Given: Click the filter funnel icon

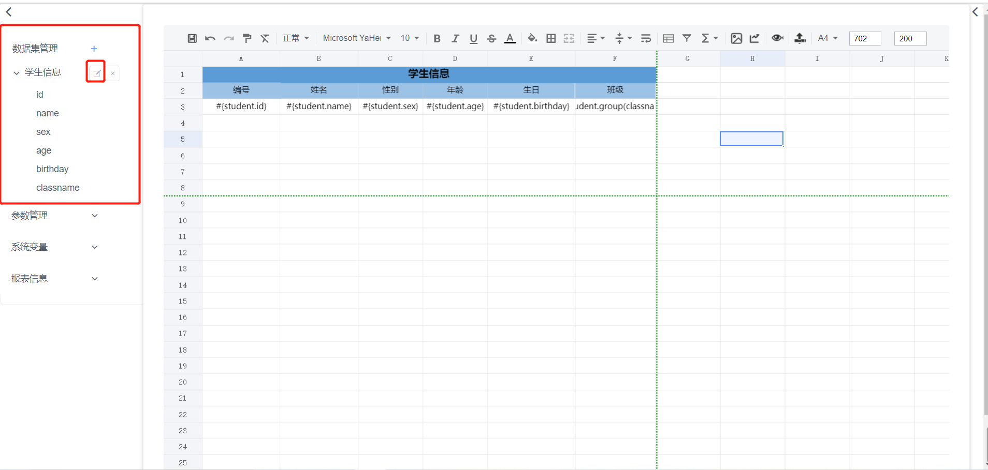Looking at the screenshot, I should (687, 38).
